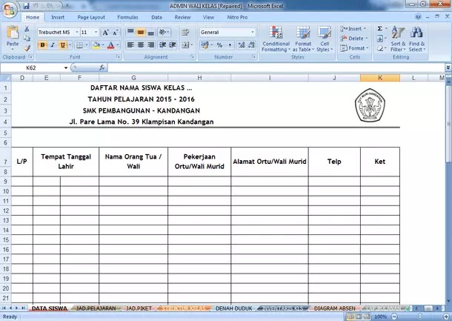
Task: Click the zoom slider handle
Action: [420, 317]
